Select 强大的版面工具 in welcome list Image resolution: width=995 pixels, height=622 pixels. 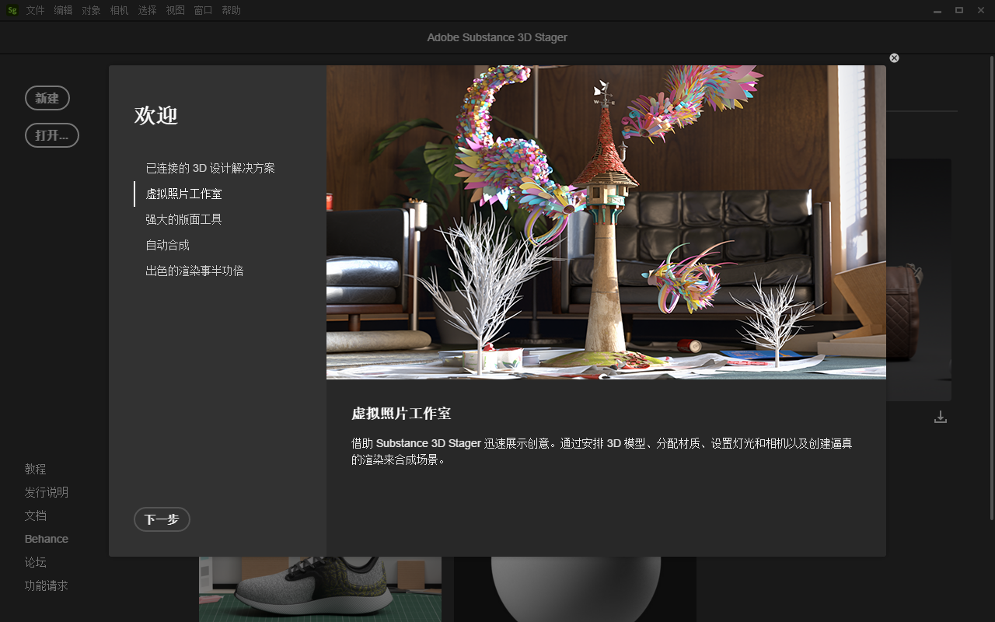(183, 219)
